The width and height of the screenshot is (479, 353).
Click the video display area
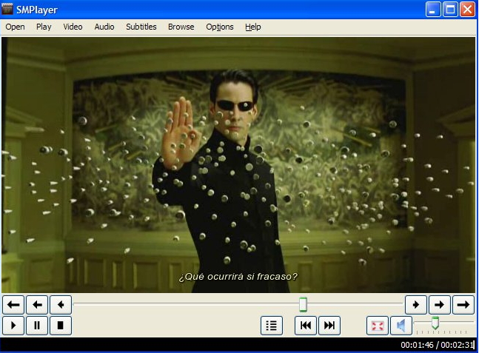pos(238,165)
